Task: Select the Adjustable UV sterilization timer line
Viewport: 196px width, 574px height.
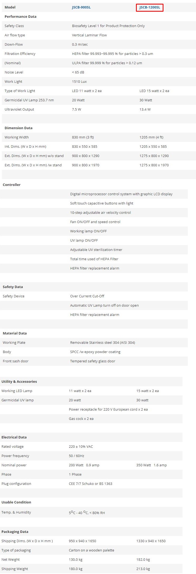Action: pos(96,250)
